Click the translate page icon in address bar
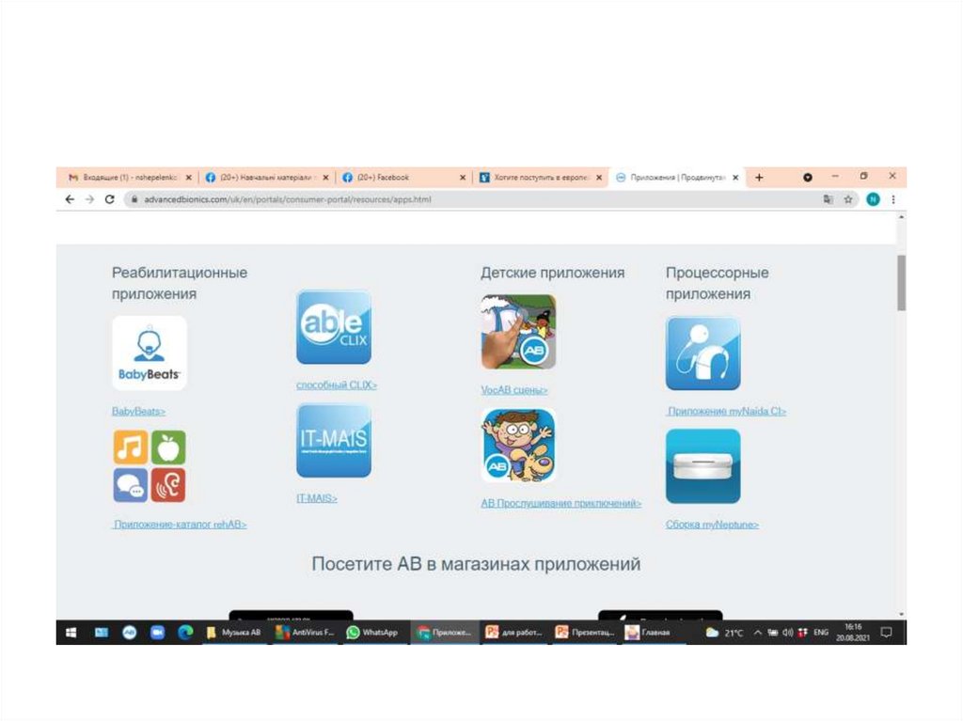The height and width of the screenshot is (721, 963). pos(828,199)
